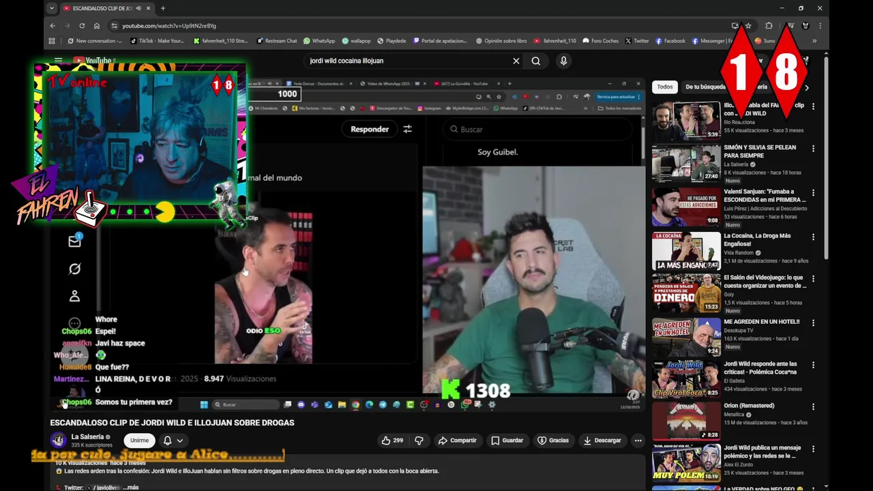Download the video with Descargar

(602, 441)
